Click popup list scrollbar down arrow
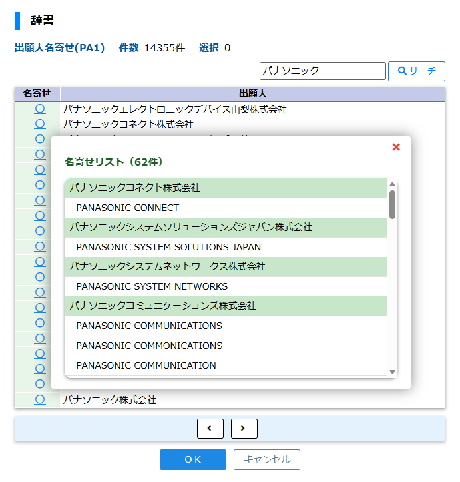The height and width of the screenshot is (482, 460). click(392, 372)
